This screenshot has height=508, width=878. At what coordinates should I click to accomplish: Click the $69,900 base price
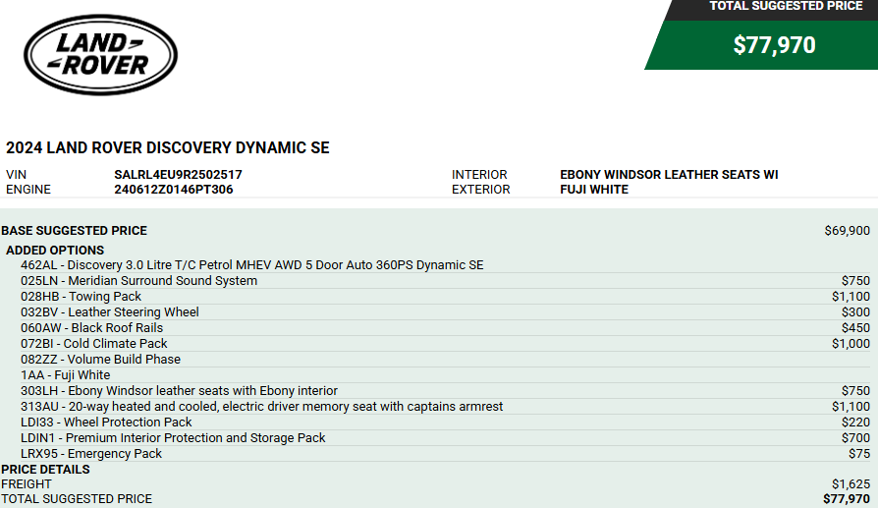pyautogui.click(x=848, y=231)
